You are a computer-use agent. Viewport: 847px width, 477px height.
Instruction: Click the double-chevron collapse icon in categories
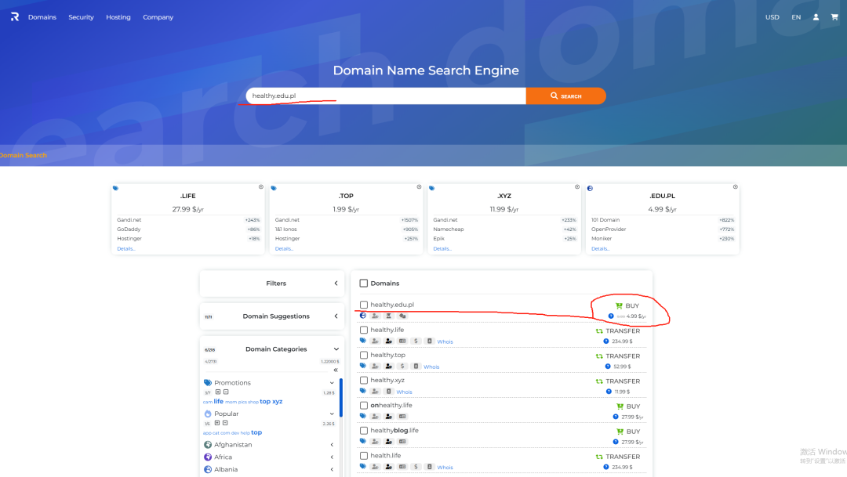pyautogui.click(x=336, y=370)
